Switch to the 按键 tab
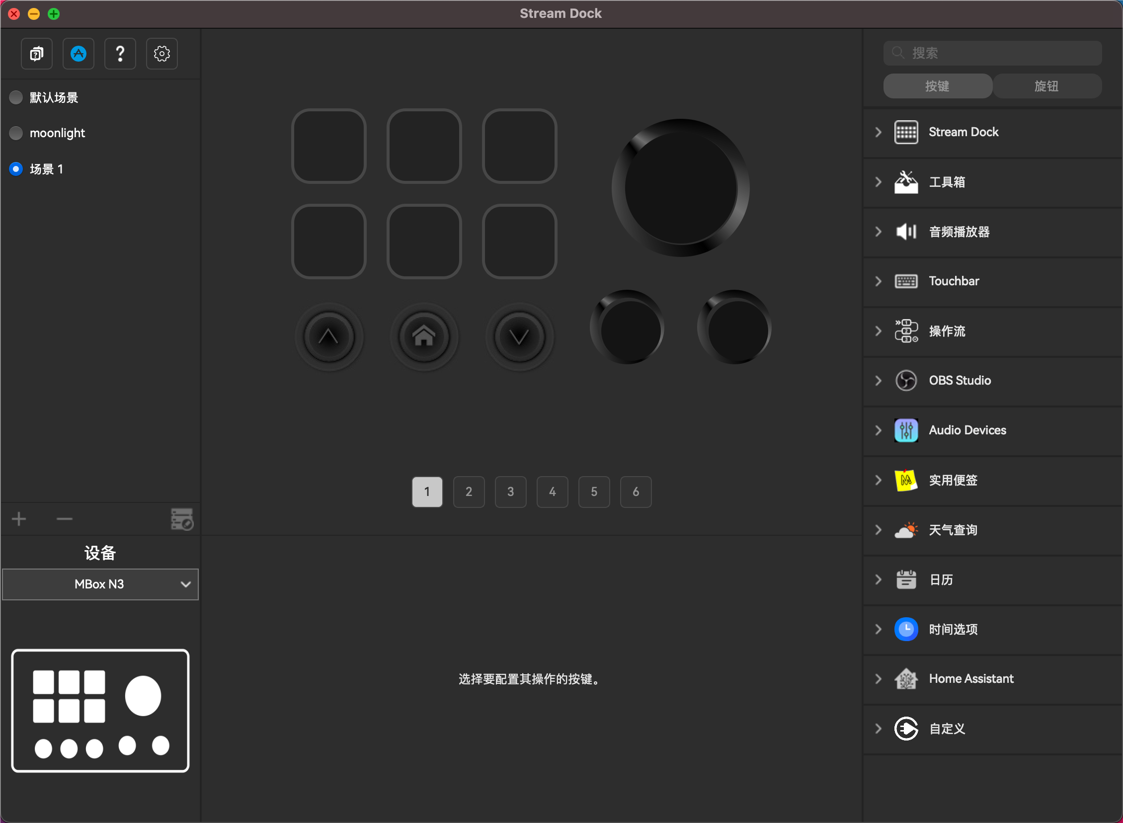This screenshot has height=823, width=1123. (937, 85)
